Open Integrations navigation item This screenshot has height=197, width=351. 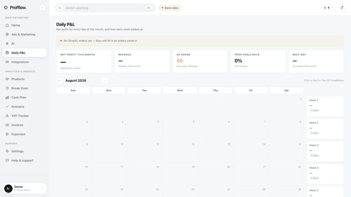(25, 62)
